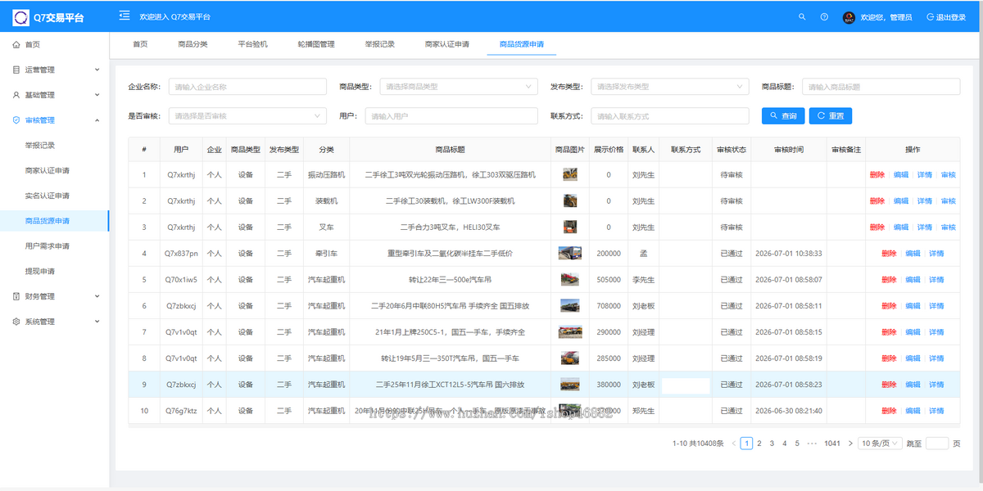Open product image thumbnail in row 4
Screen dimensions: 983x491
(x=570, y=253)
